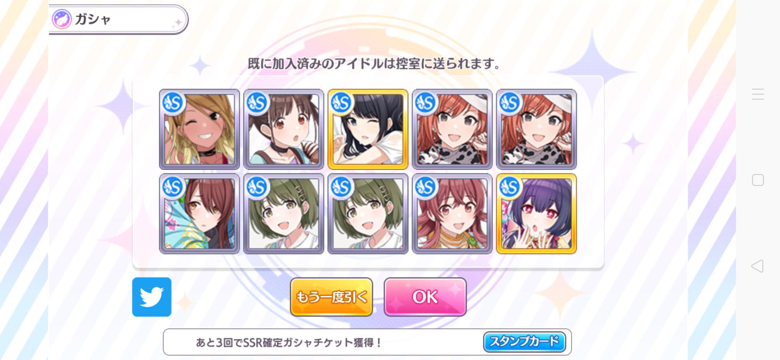This screenshot has height=360, width=780.
Task: Share results via the Twitter icon
Action: click(x=152, y=297)
